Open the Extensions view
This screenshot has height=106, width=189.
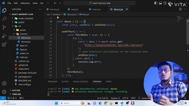(x=4, y=44)
